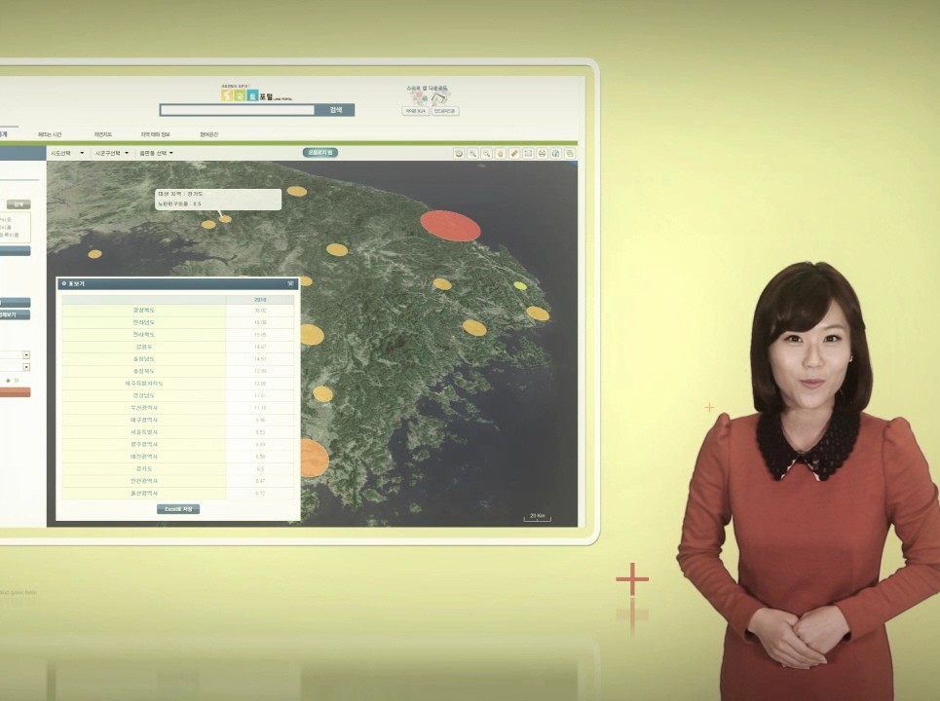Click the large red circle map marker

(x=450, y=225)
